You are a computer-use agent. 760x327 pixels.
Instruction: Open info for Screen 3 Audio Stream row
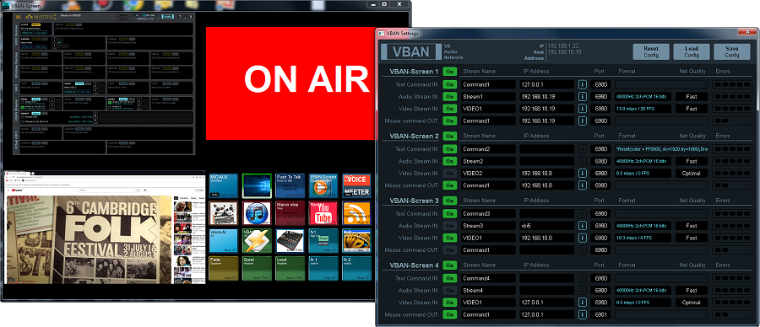click(x=582, y=226)
